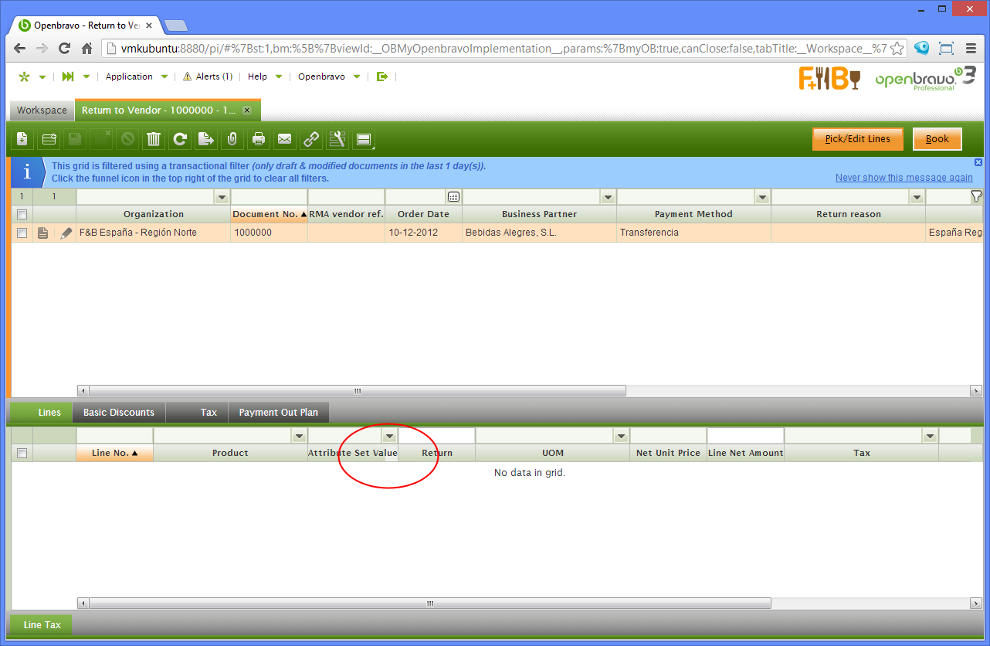Viewport: 990px width, 646px height.
Task: Click the Book button
Action: tap(937, 139)
